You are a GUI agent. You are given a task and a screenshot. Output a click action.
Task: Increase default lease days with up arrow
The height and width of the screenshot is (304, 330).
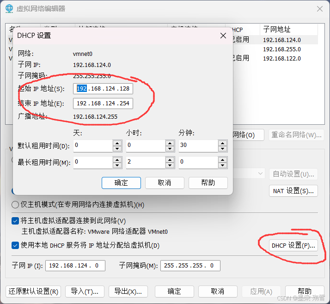pyautogui.click(x=117, y=143)
